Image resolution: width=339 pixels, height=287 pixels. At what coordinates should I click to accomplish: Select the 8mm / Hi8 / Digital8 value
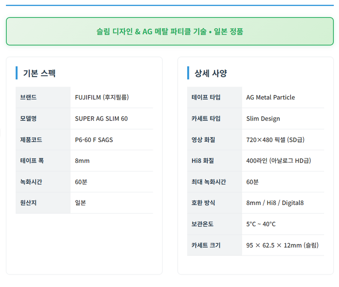[275, 203]
